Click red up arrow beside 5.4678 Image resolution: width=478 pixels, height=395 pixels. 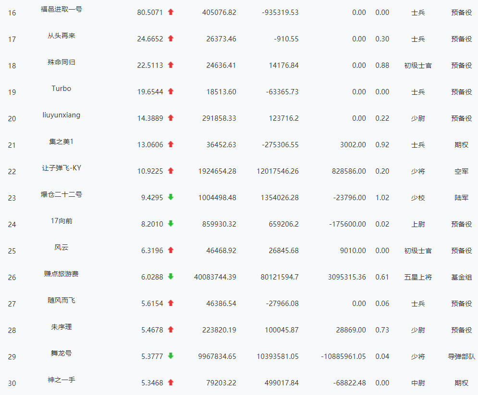(x=171, y=330)
